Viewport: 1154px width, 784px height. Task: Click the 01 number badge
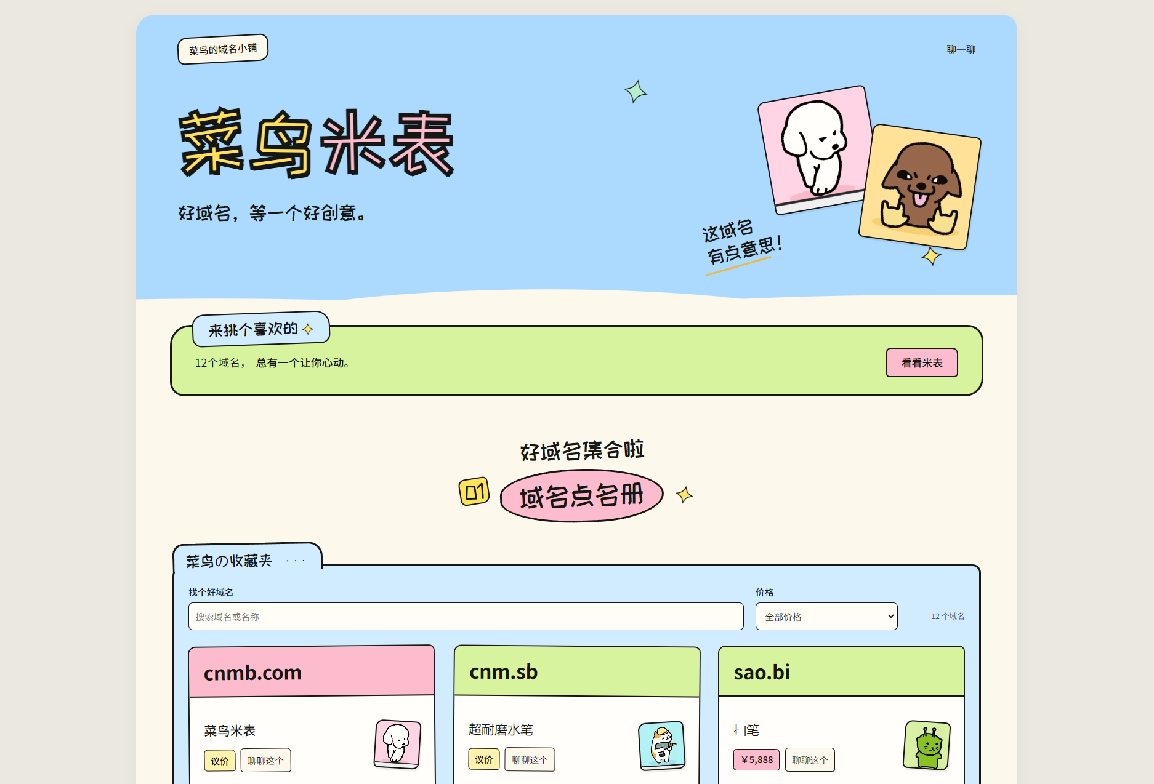(474, 492)
